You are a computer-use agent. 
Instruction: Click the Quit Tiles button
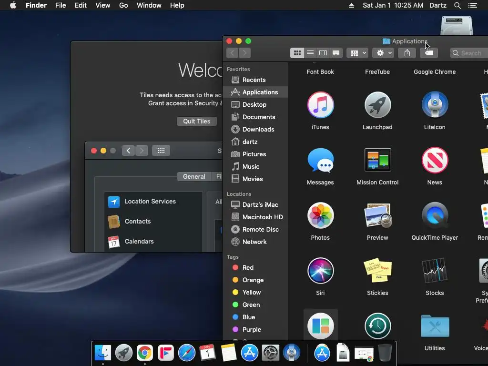[196, 122]
